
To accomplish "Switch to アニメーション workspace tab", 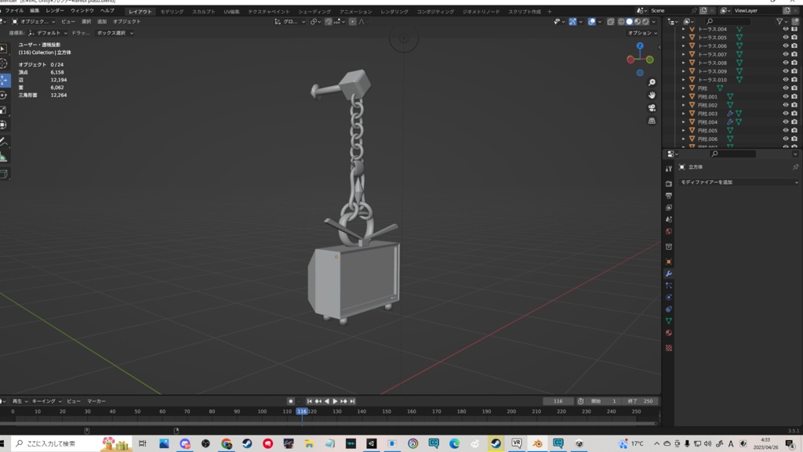I will [356, 11].
